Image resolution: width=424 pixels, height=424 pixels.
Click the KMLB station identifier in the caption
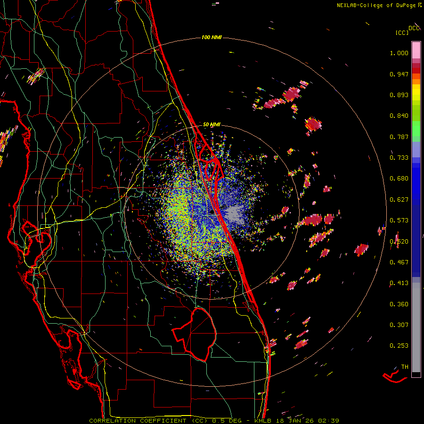pos(263,421)
